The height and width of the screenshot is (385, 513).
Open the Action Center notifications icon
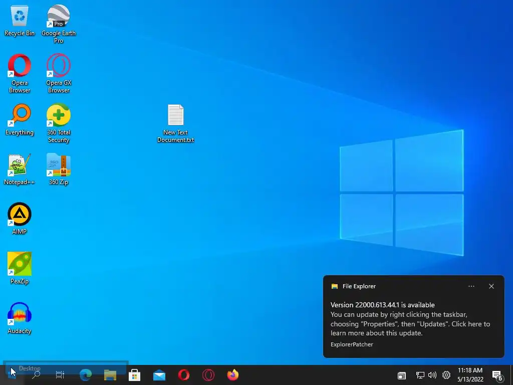[497, 375]
